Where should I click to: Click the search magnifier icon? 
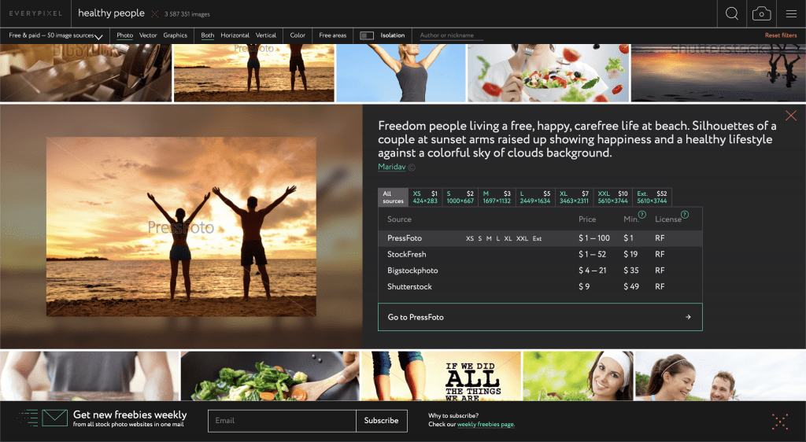pyautogui.click(x=732, y=13)
